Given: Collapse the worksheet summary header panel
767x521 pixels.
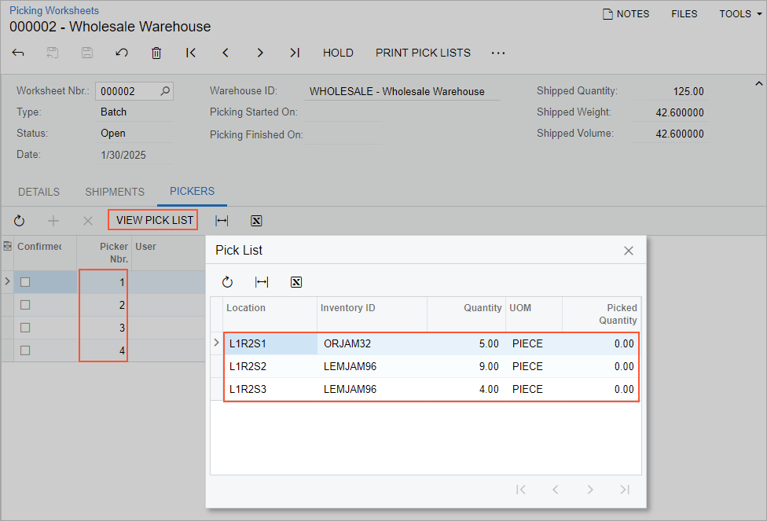Looking at the screenshot, I should pyautogui.click(x=758, y=84).
